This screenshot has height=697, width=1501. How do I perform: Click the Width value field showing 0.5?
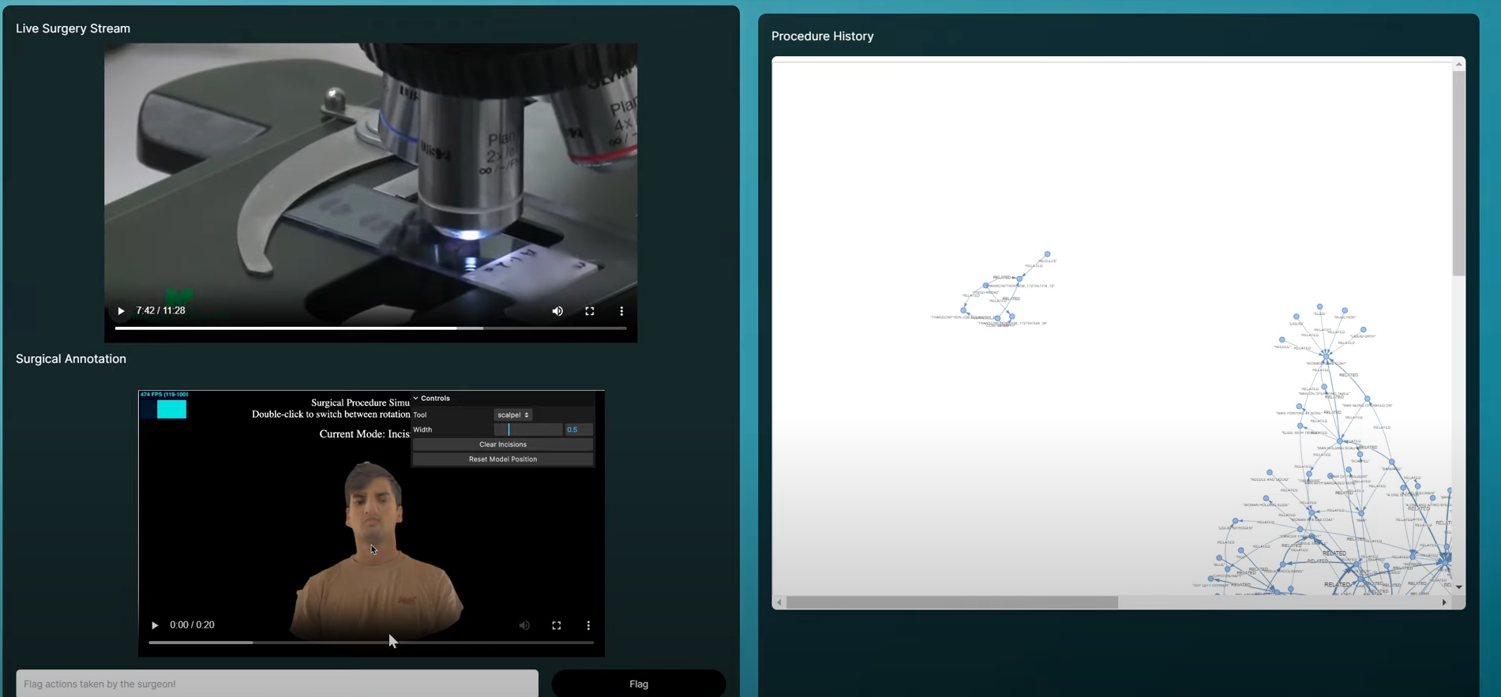point(578,429)
